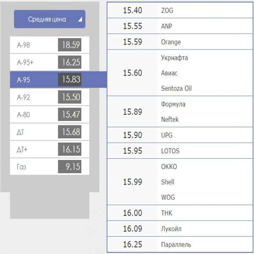The height and width of the screenshot is (254, 254).
Task: Open the OKKO station entry
Action: pos(169,167)
